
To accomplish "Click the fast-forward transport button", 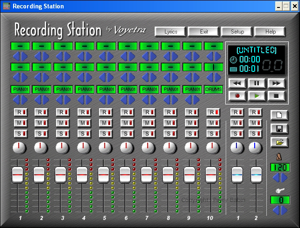I will tap(276, 83).
